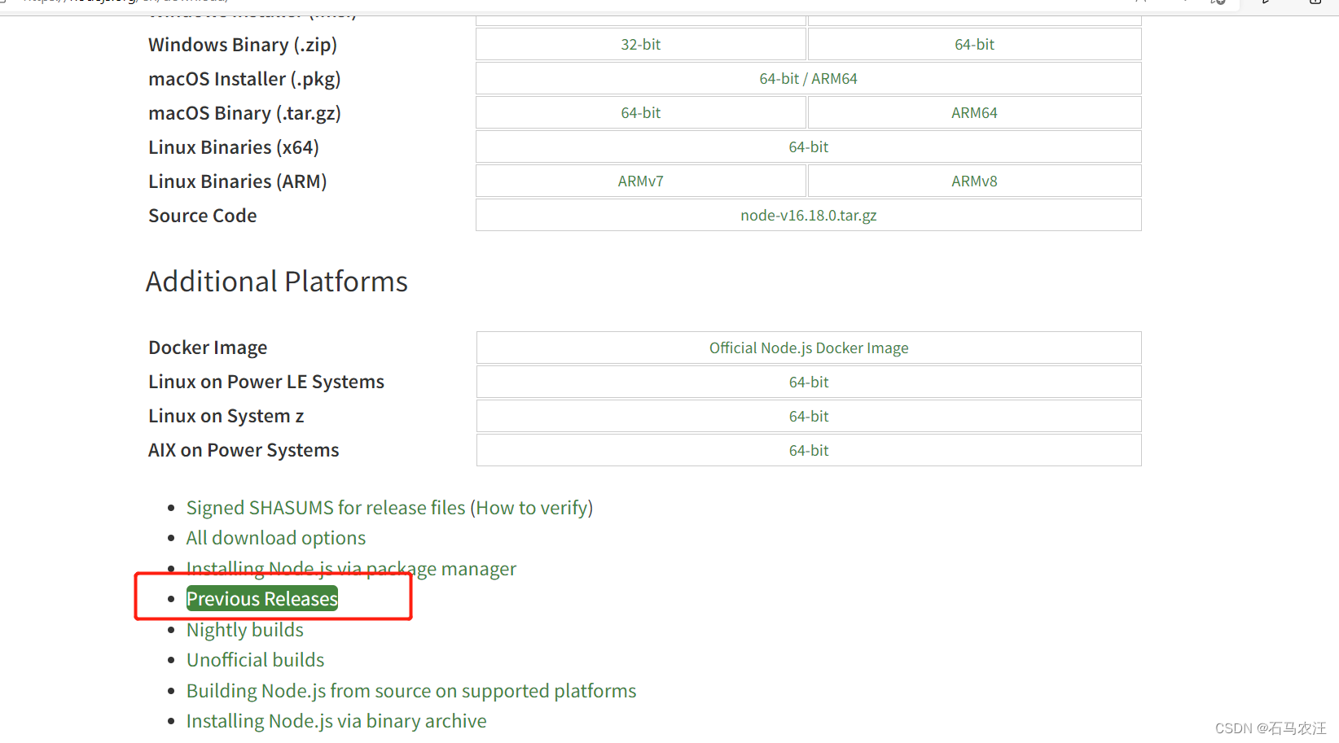Download Linux Binaries x64 64-bit
This screenshot has width=1339, height=743.
click(809, 147)
